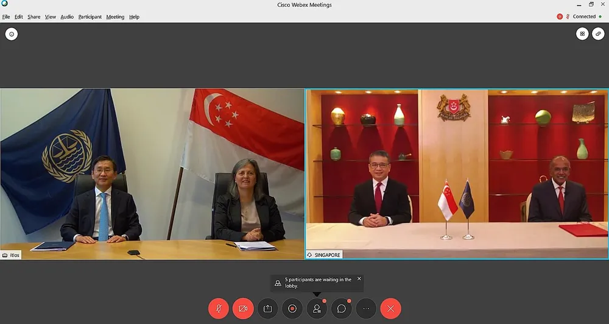Open the meeting information icon
Image resolution: width=609 pixels, height=324 pixels.
tap(12, 34)
